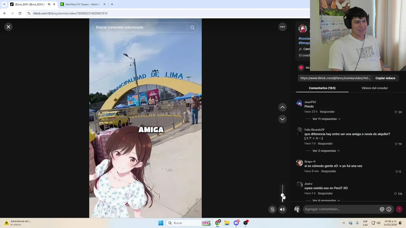Screen dimensions: 406x228
Task: Reply to JeanPVZ's comment
Action: pyautogui.click(x=327, y=112)
